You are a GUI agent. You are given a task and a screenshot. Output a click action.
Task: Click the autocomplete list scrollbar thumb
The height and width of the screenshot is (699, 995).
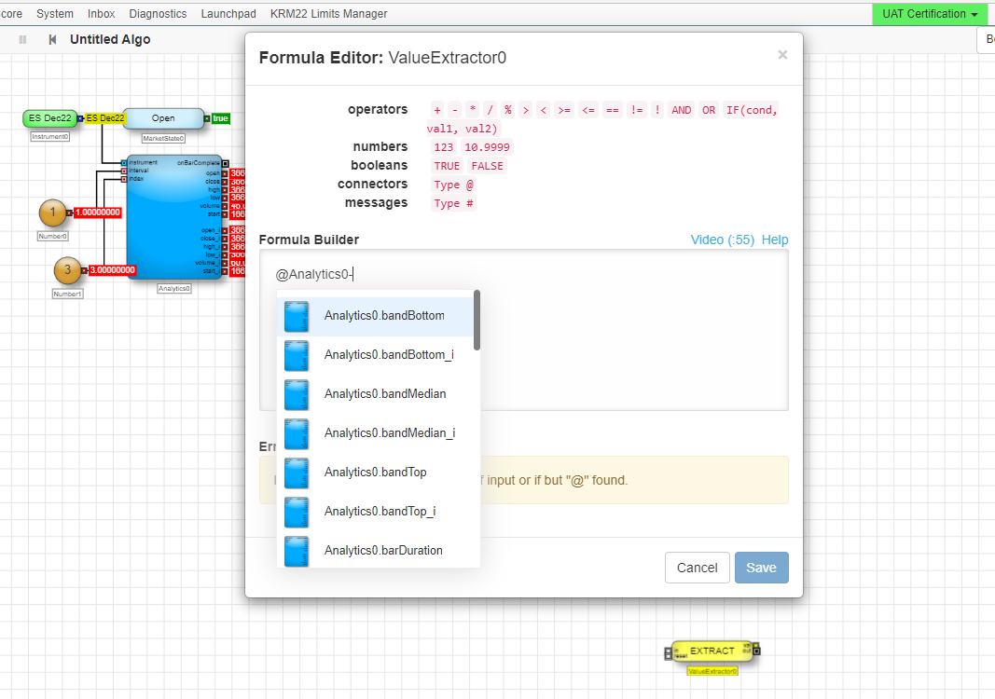(477, 320)
